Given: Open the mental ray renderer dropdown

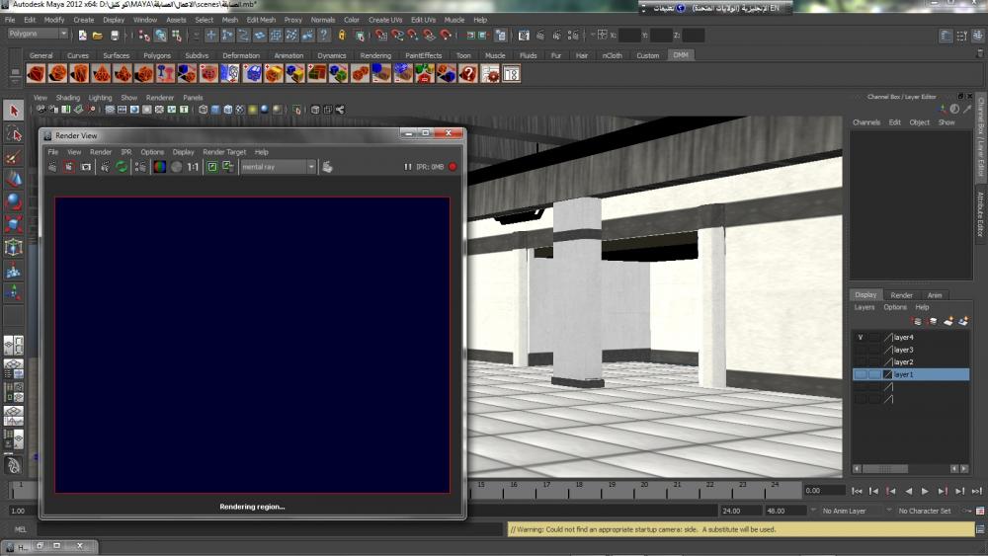Looking at the screenshot, I should pyautogui.click(x=310, y=167).
